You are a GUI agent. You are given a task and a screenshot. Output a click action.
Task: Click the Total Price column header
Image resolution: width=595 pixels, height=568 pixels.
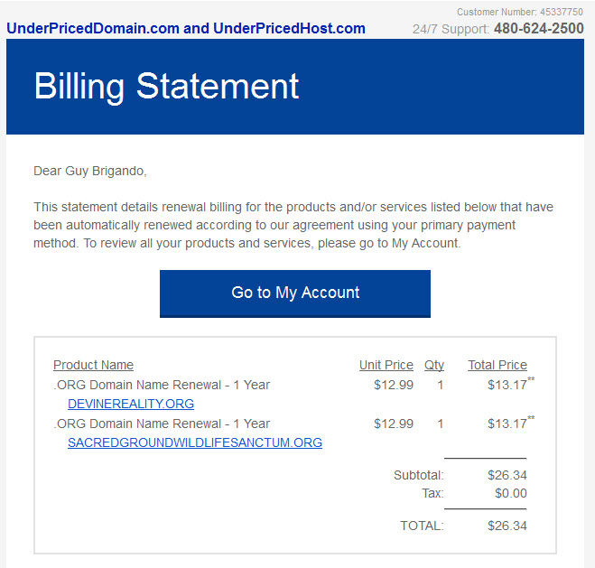click(x=497, y=365)
